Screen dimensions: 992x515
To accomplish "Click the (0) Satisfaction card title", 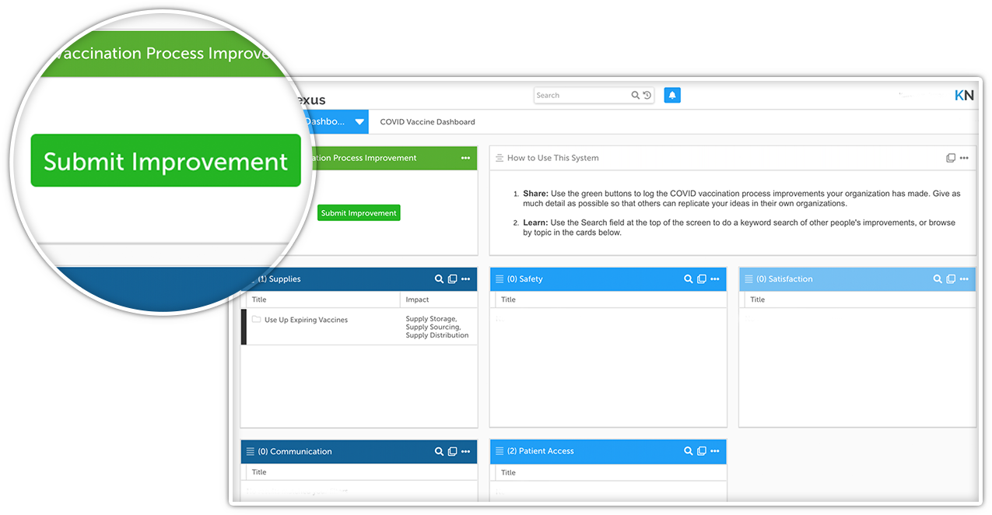I will coord(784,279).
